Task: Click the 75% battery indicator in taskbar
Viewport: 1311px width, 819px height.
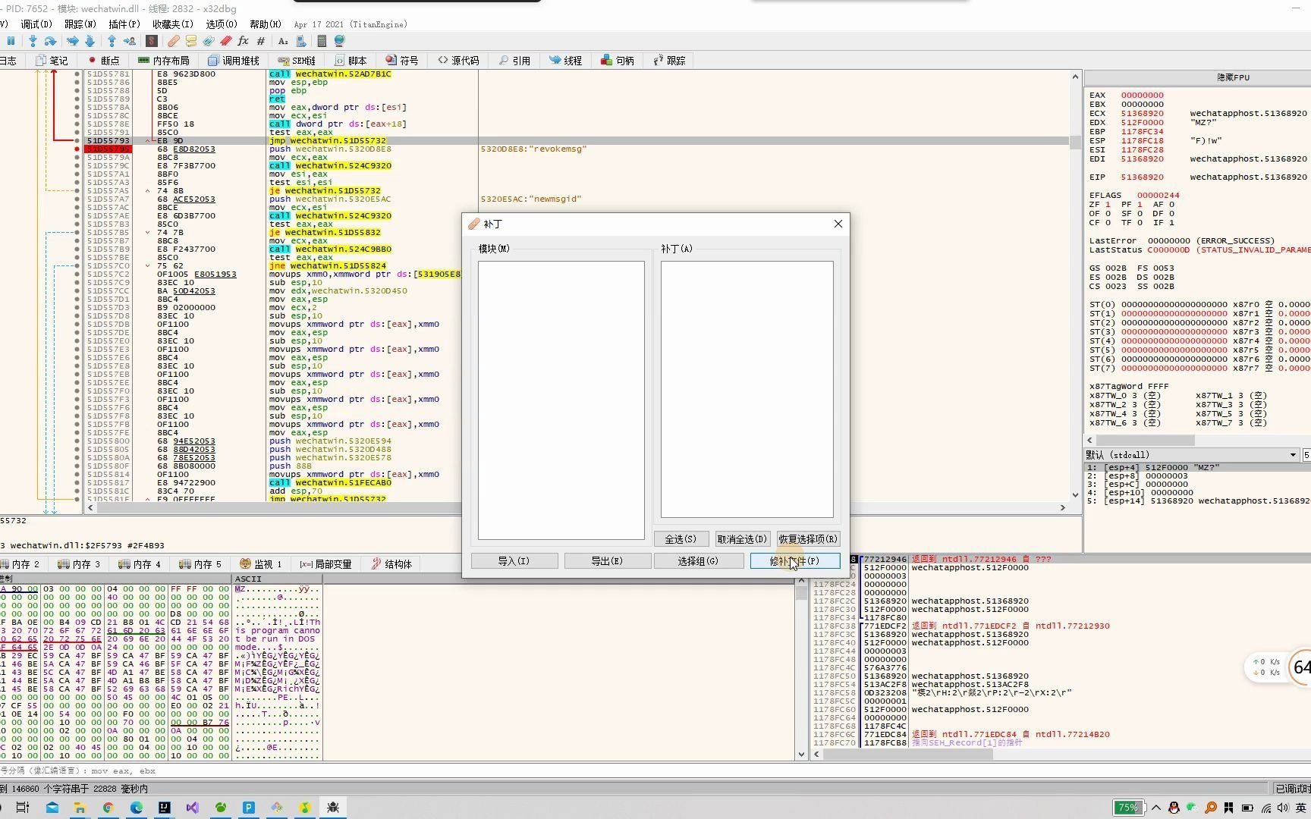Action: point(1127,808)
